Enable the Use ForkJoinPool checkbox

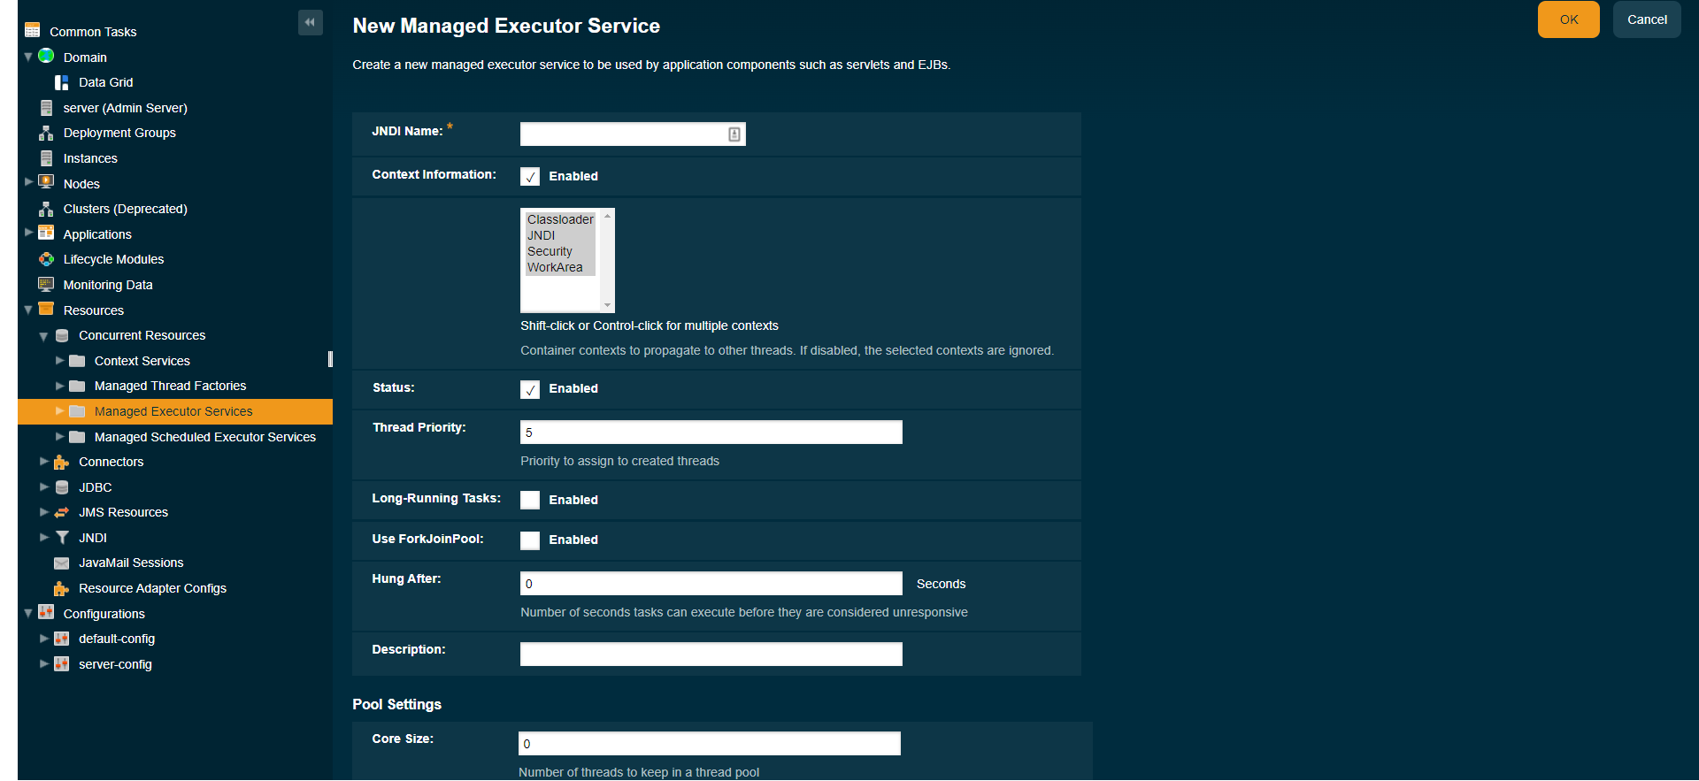(530, 540)
